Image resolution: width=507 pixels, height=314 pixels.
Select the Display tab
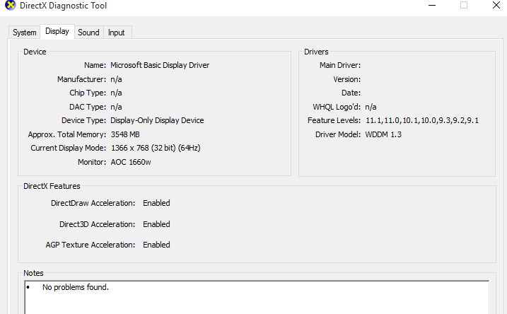coord(57,32)
